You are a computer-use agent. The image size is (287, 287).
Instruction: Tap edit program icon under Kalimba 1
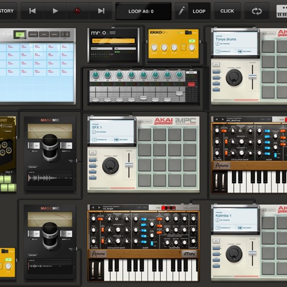point(218,220)
